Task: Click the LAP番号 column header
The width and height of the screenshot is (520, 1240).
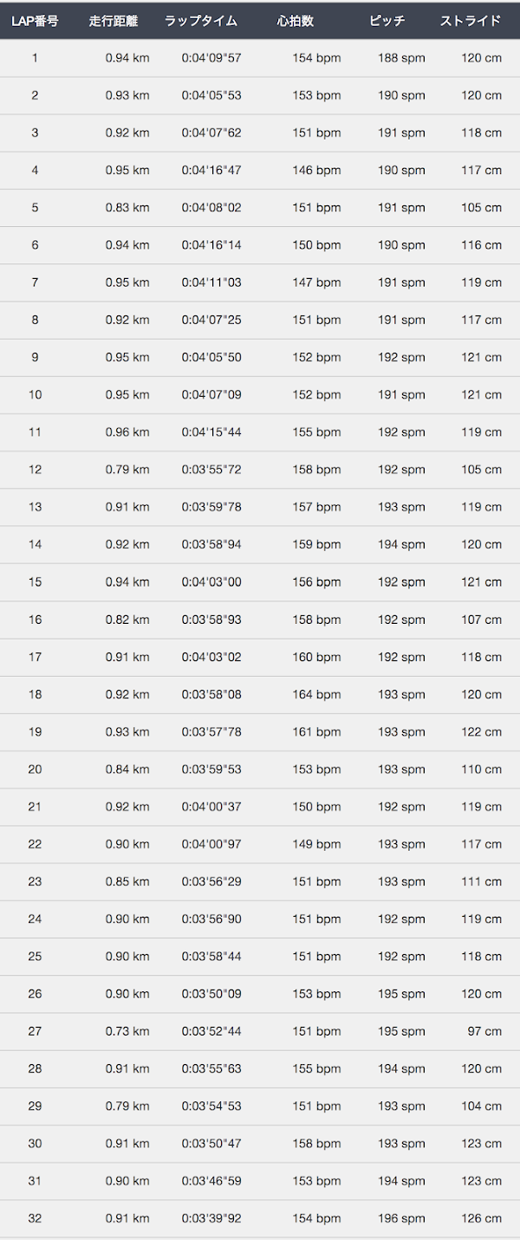Action: click(35, 21)
